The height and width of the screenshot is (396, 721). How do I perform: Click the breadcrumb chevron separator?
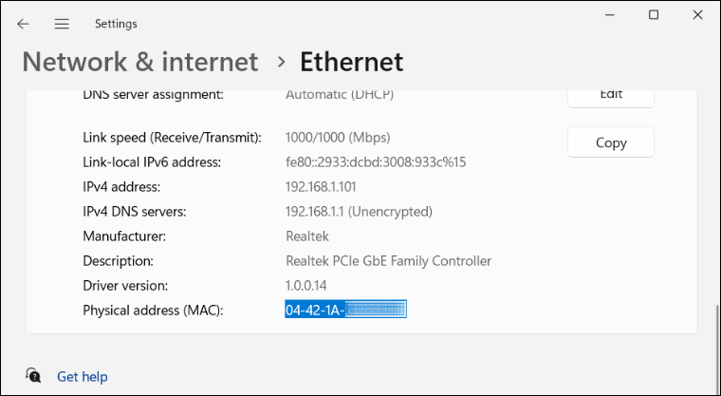[x=282, y=62]
